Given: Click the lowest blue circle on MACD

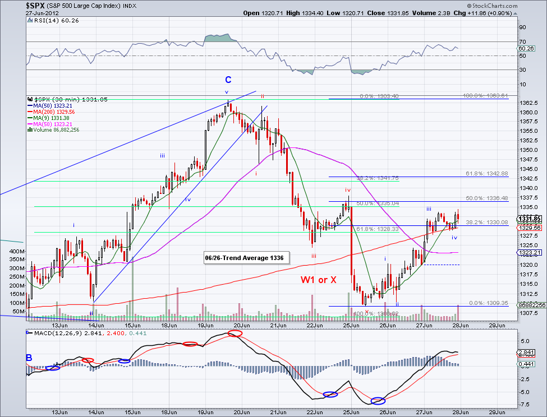Looking at the screenshot, I should (x=378, y=401).
